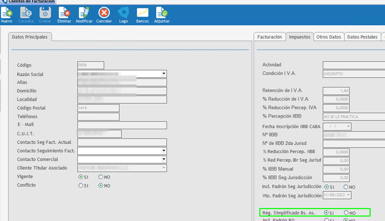385x221 pixels.
Task: Click the E - Mail input field
Action: pyautogui.click(x=122, y=125)
